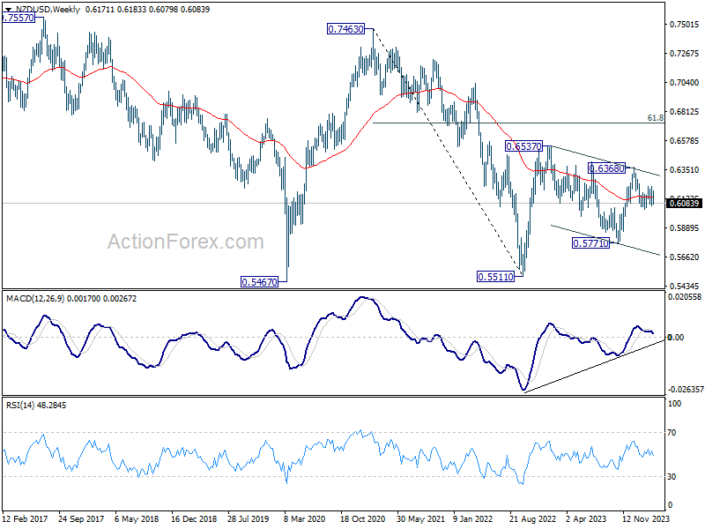
Task: Click the 16 Dec 2018 date label
Action: point(193,519)
